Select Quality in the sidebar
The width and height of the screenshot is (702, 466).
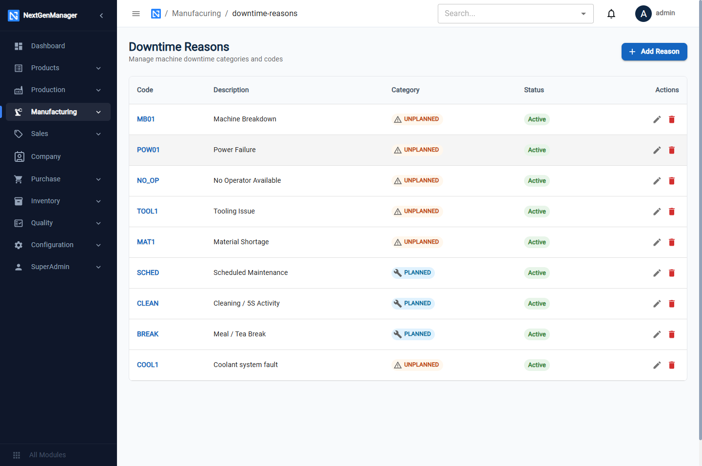pyautogui.click(x=58, y=223)
